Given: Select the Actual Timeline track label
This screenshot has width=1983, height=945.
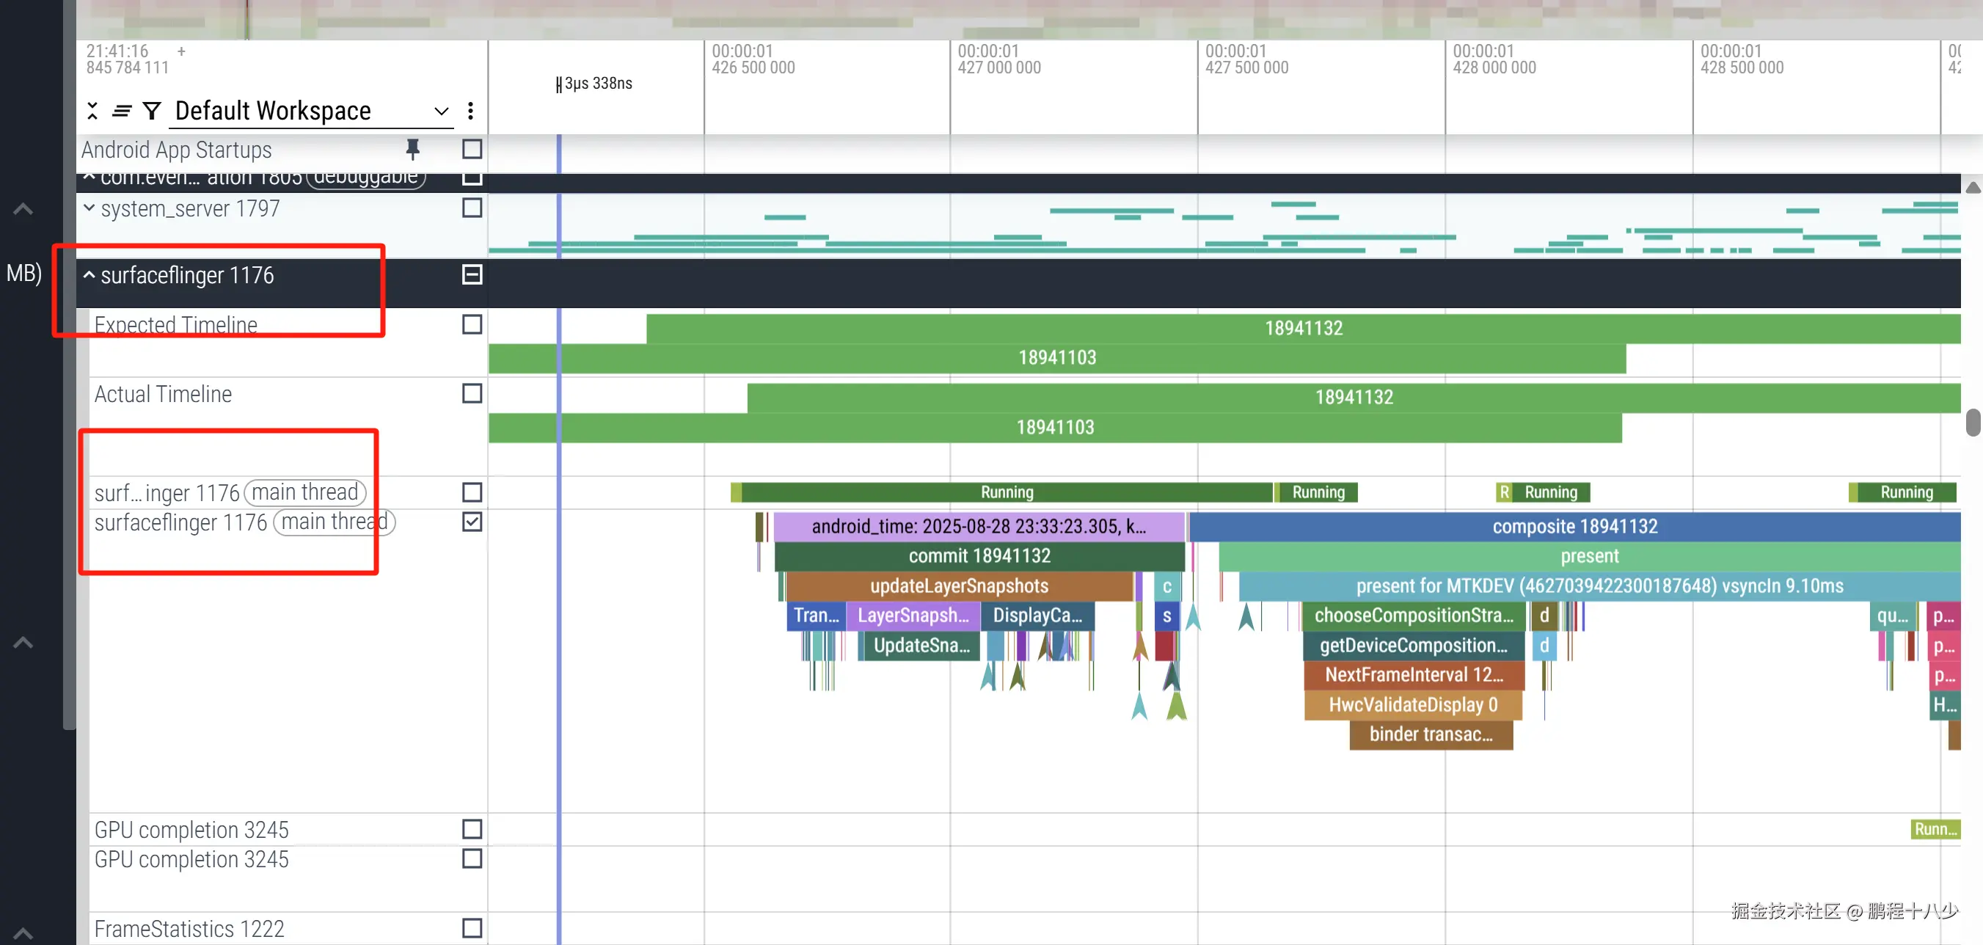Looking at the screenshot, I should [163, 394].
